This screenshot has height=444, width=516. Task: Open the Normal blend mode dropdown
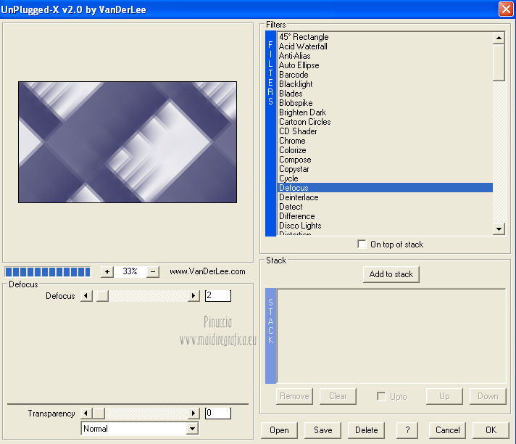coord(192,429)
